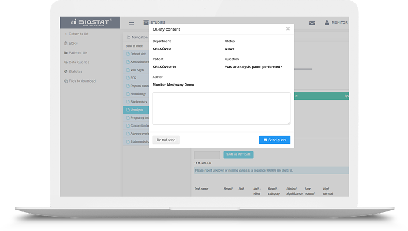Click the status value Nowe
This screenshot has height=231, width=408.
[230, 49]
